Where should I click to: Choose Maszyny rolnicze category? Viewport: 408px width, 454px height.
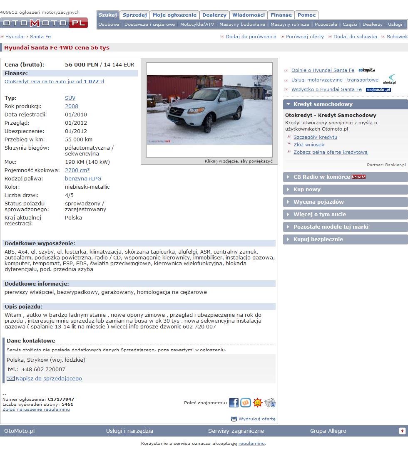click(290, 24)
